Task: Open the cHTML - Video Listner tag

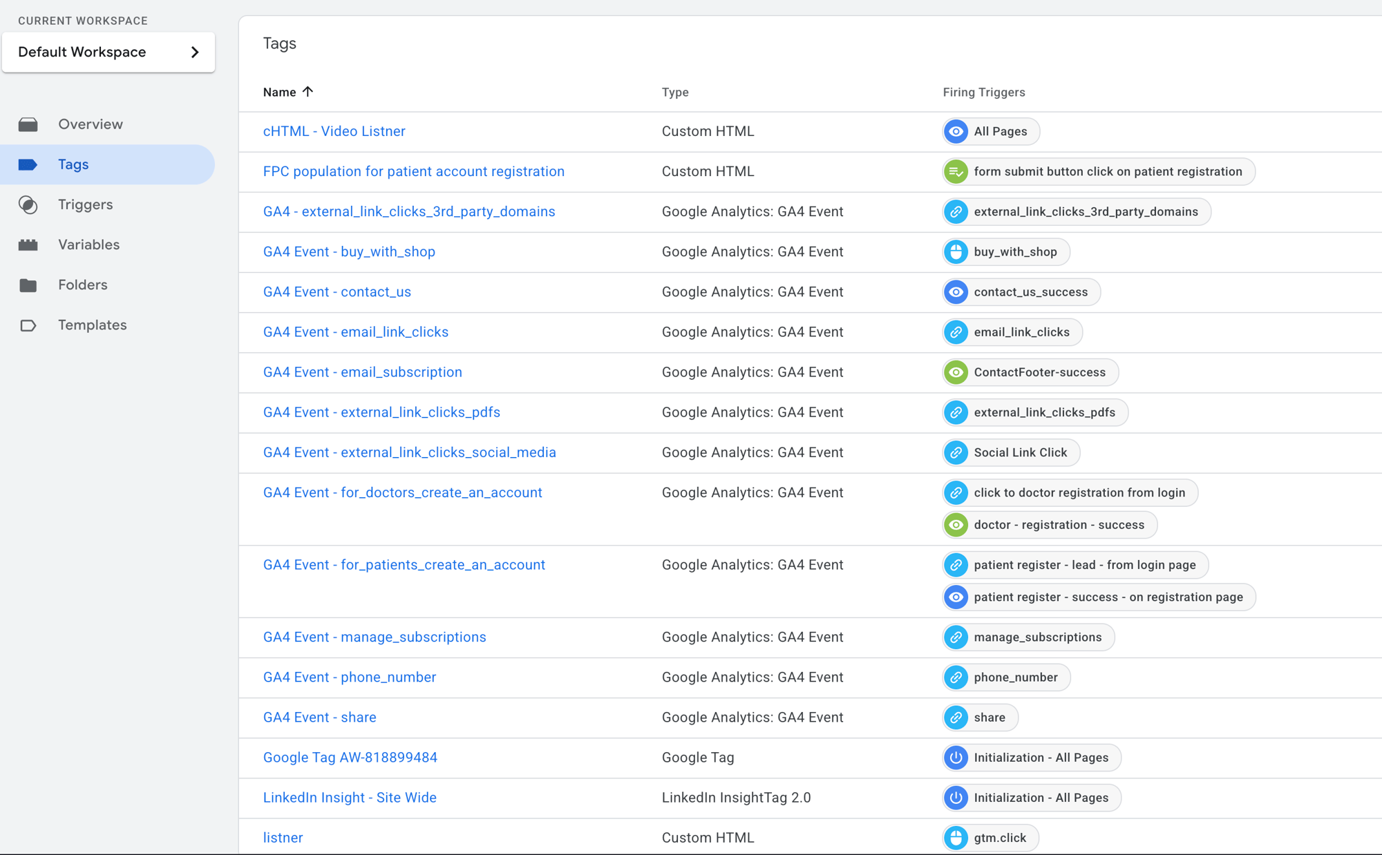Action: coord(334,131)
